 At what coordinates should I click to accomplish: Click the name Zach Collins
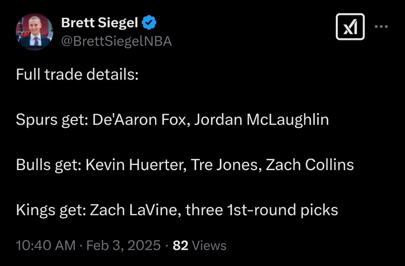310,165
